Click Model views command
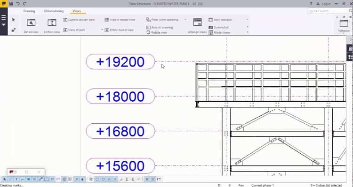This screenshot has width=353, height=187. (219, 32)
